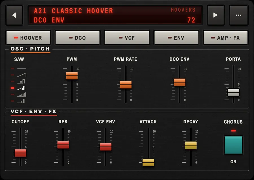The height and width of the screenshot is (180, 254).
Task: Go to the next preset with right arrow
Action: [216, 15]
